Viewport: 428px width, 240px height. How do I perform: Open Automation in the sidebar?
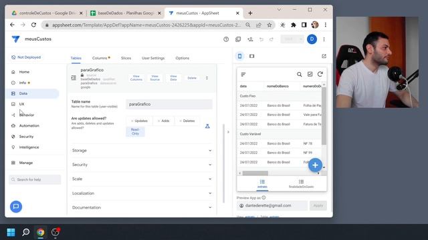pos(29,126)
